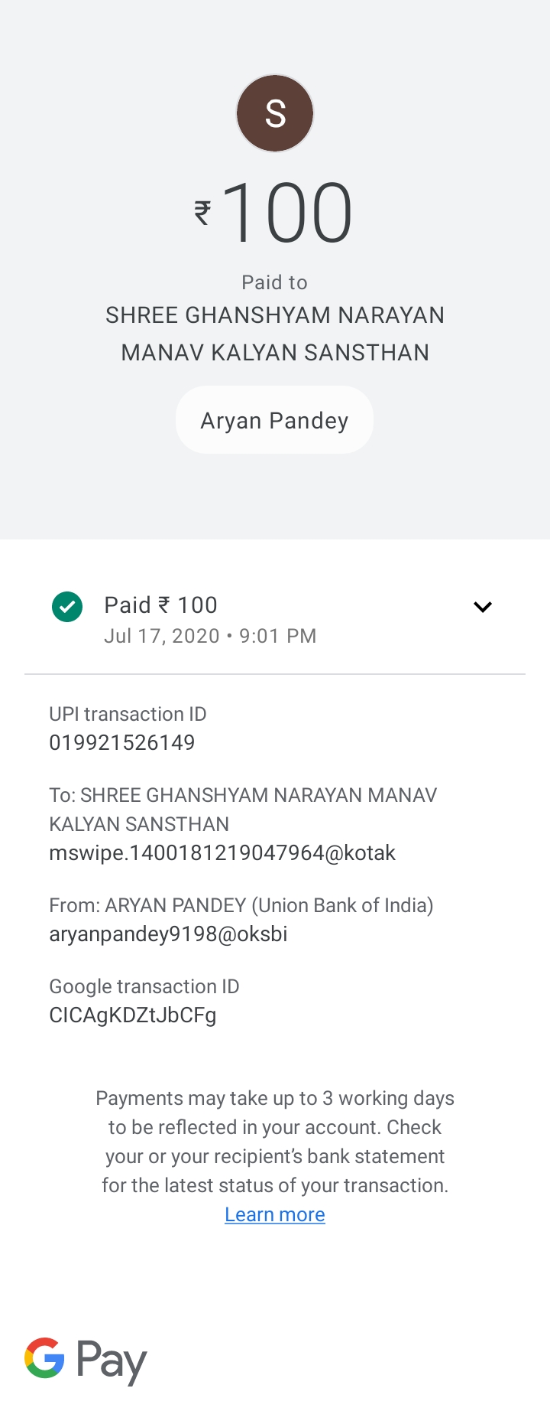This screenshot has height=1411, width=550.
Task: Tap the UPI transaction ID label
Action: click(128, 714)
